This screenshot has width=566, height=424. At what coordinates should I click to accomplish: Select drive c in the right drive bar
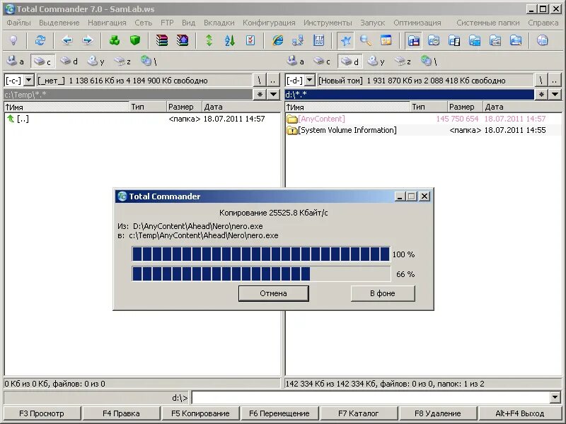click(322, 61)
